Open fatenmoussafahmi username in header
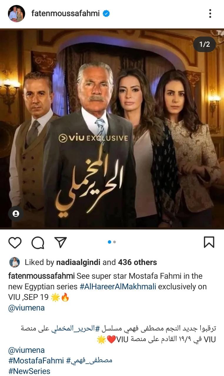Viewport: 224px width, 376px height. point(66,14)
